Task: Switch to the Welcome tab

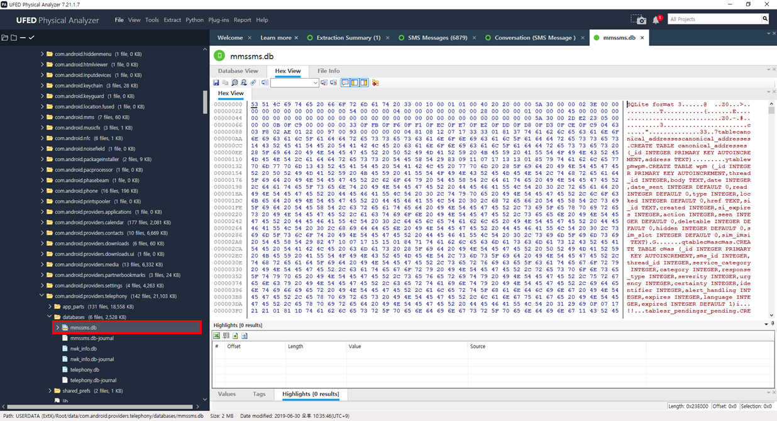Action: (230, 38)
